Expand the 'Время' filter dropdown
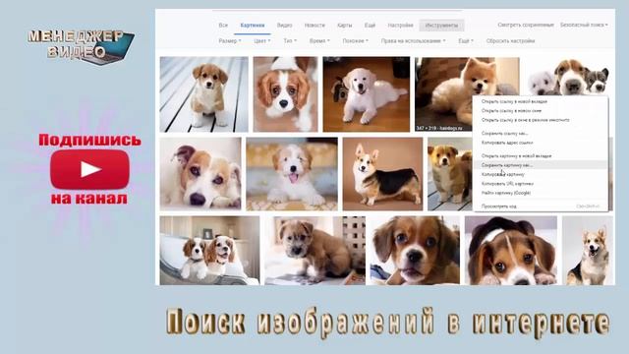This screenshot has height=354, width=629. point(319,41)
